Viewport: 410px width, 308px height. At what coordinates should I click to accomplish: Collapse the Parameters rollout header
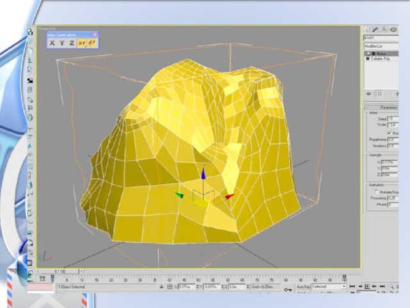pos(383,107)
